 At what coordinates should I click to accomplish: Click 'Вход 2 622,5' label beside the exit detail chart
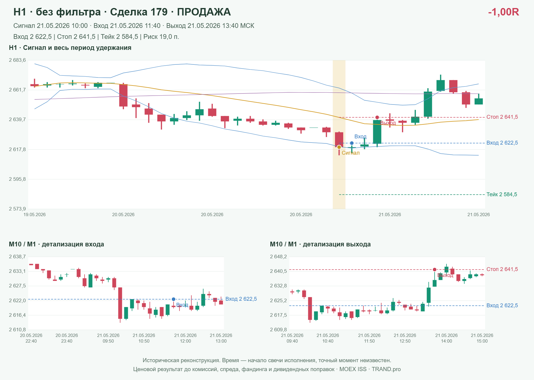[x=502, y=305]
